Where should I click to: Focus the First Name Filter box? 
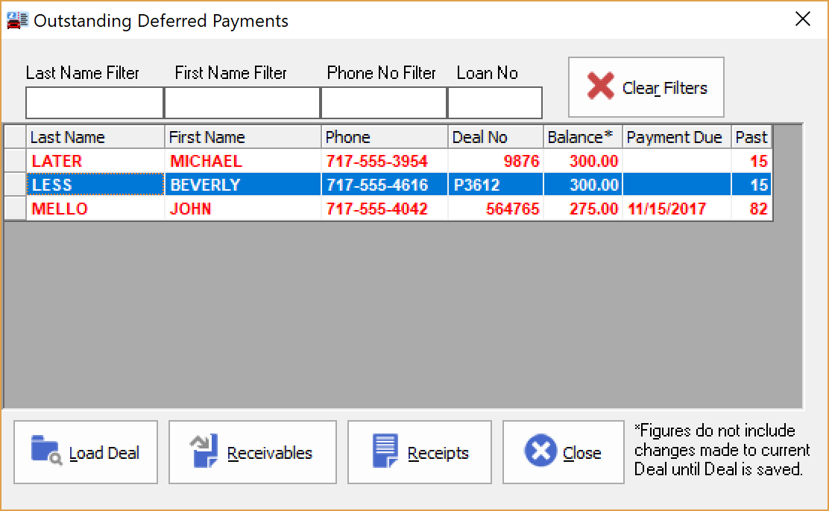point(242,103)
